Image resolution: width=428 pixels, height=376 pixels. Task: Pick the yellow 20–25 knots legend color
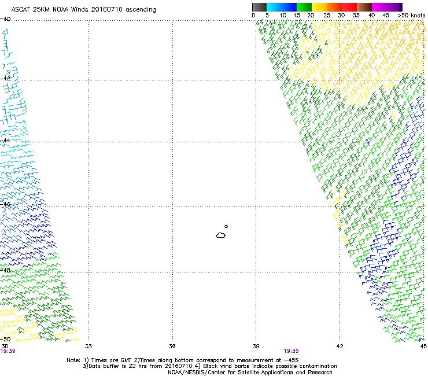point(319,7)
